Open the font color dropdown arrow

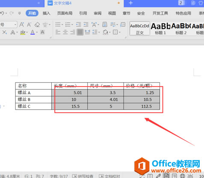pos(37,32)
